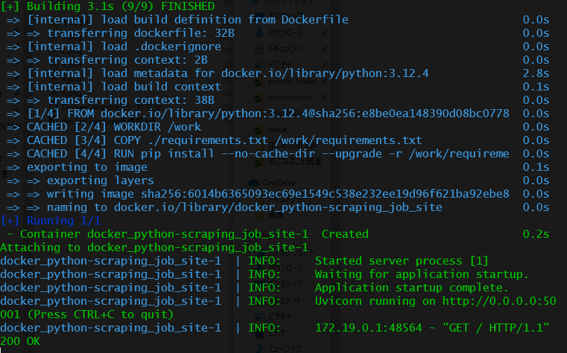Click the private_folder synced folder icon
The height and width of the screenshot is (353, 567).
pyautogui.click(x=258, y=82)
